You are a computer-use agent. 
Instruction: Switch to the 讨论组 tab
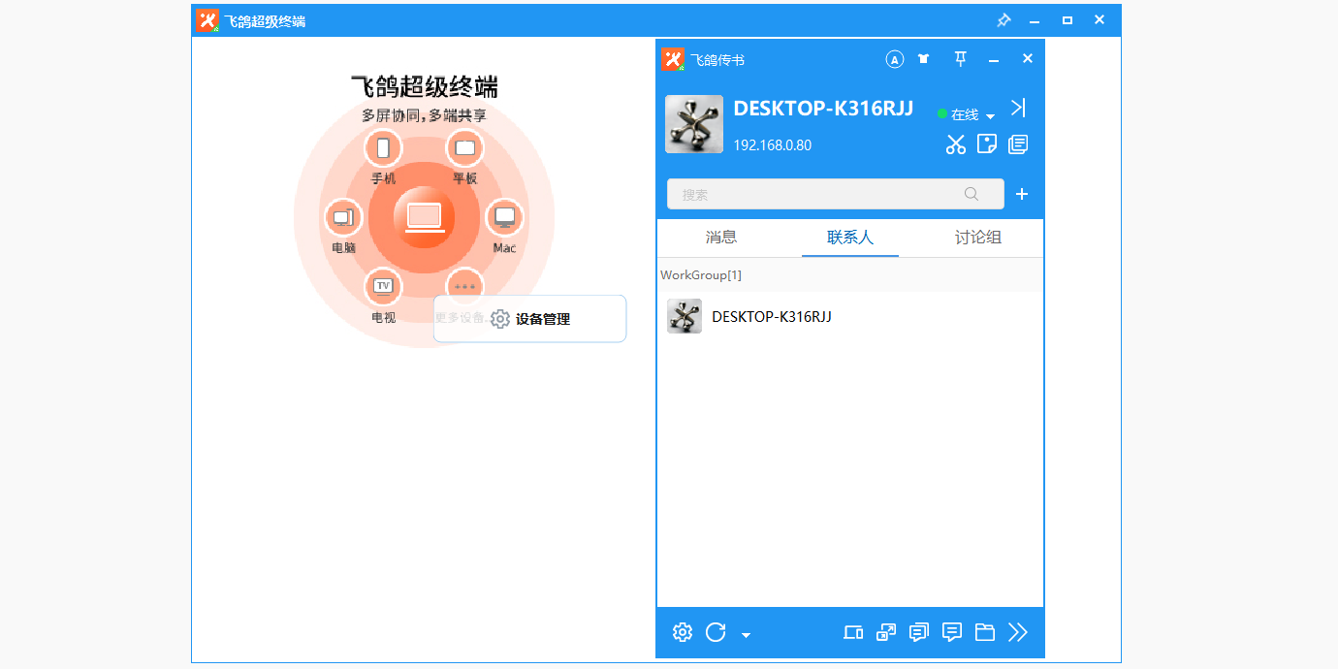(x=978, y=238)
